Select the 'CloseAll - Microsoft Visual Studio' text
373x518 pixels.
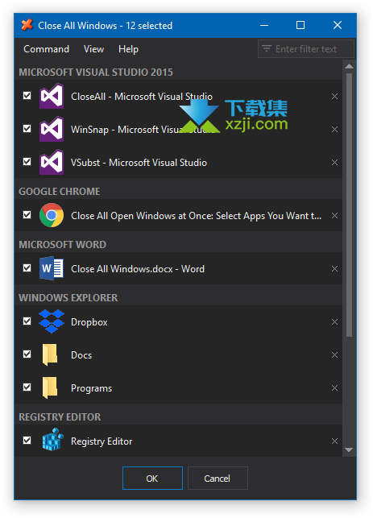coord(142,97)
